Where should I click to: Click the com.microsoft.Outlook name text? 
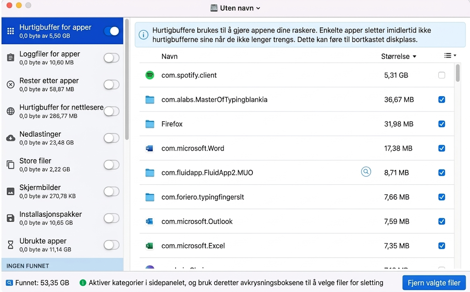click(x=197, y=221)
